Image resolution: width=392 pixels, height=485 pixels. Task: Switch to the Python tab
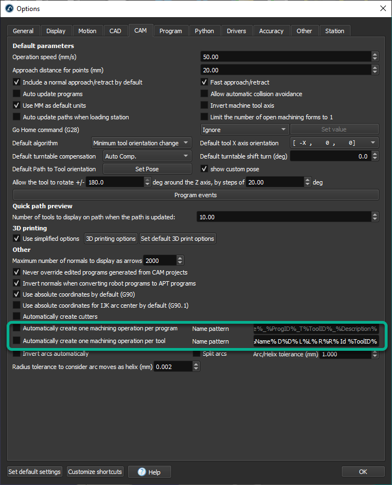(x=204, y=31)
